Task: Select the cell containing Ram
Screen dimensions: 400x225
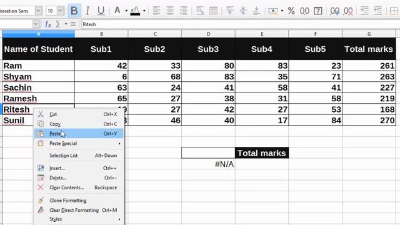Action: (39, 66)
